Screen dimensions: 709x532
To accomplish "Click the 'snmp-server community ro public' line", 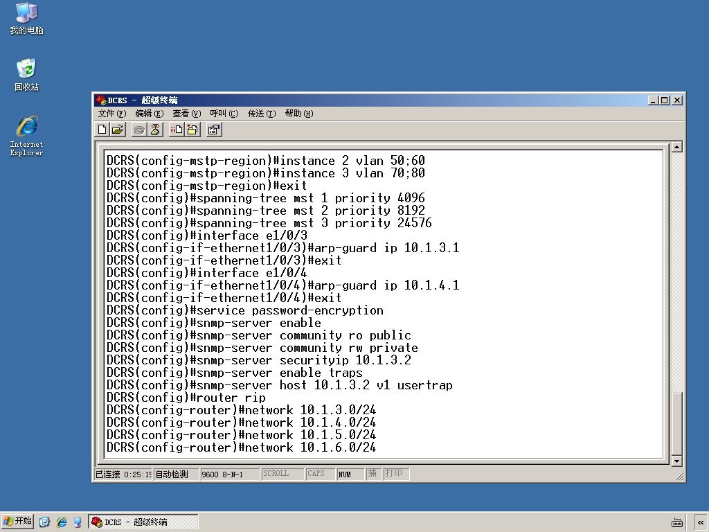I will tap(259, 335).
